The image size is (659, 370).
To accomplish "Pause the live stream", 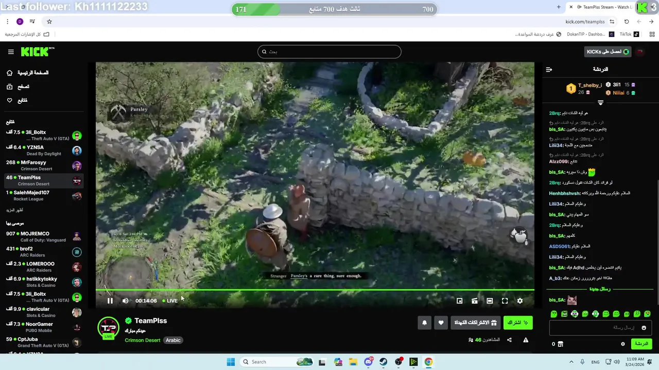I will coord(110,301).
